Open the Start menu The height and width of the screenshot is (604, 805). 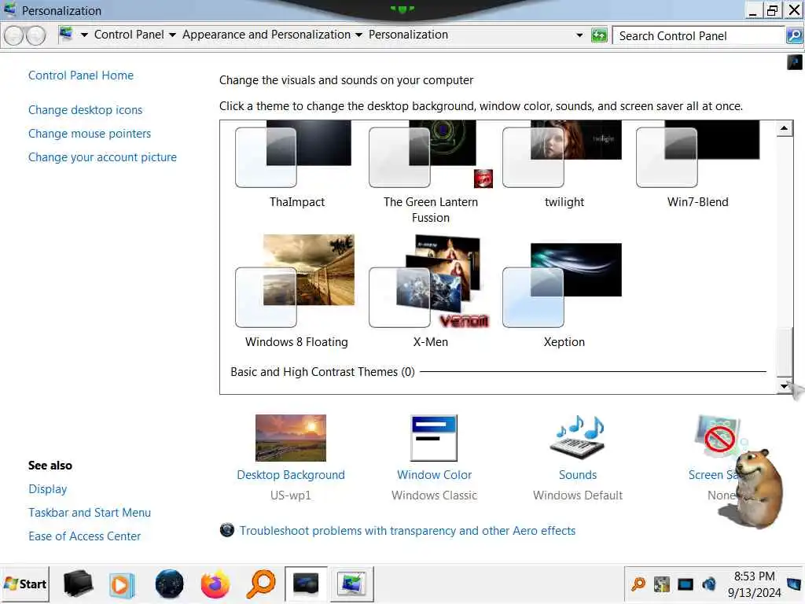(x=25, y=584)
